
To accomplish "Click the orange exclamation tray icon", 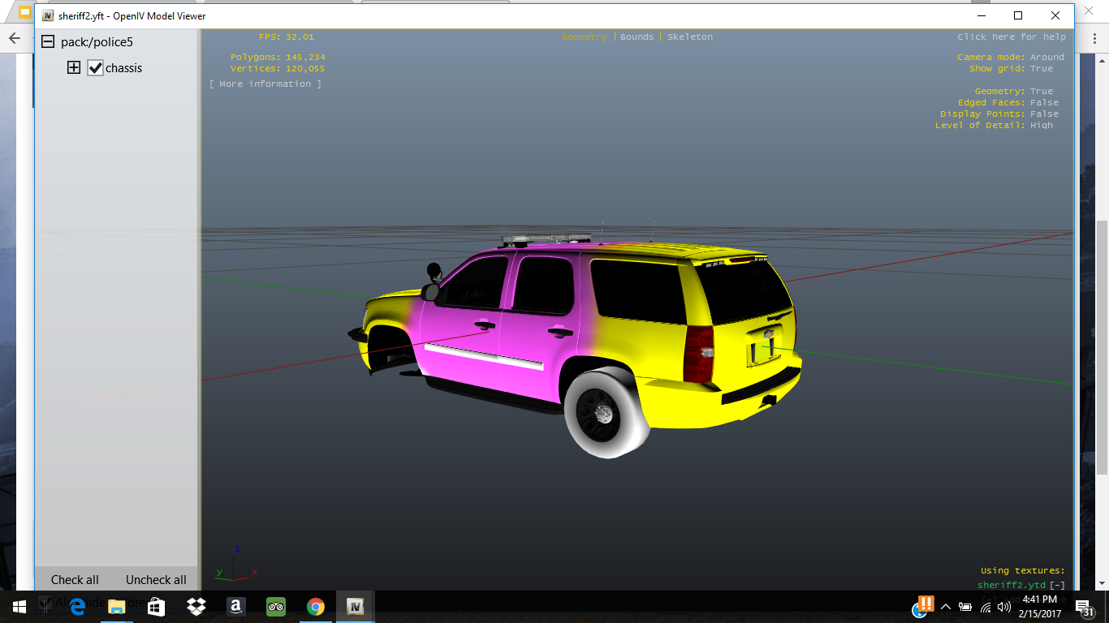I will coord(926,604).
